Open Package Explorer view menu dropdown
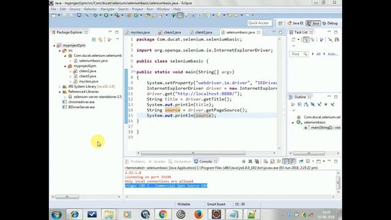 click(117, 39)
